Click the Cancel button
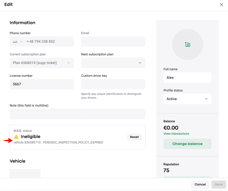228x191 pixels. (x=200, y=184)
